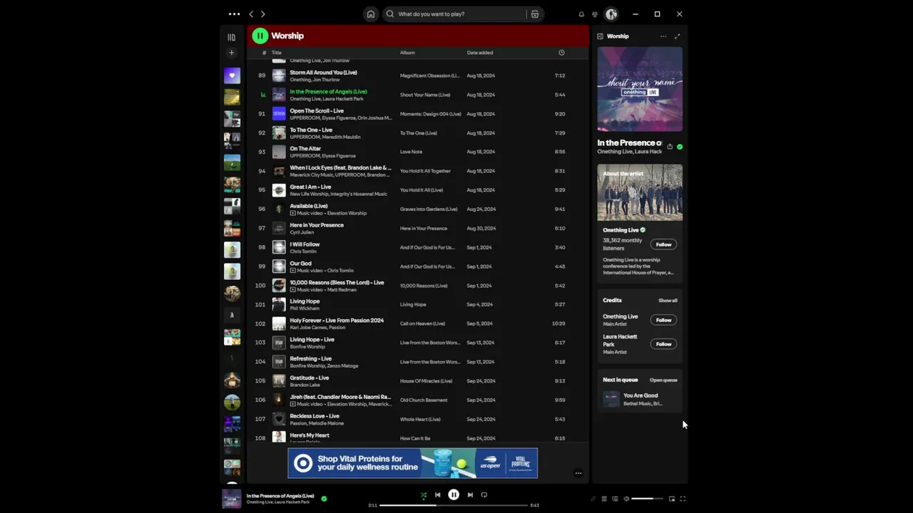The image size is (913, 513).
Task: Mute the volume with the speaker icon
Action: click(x=626, y=499)
